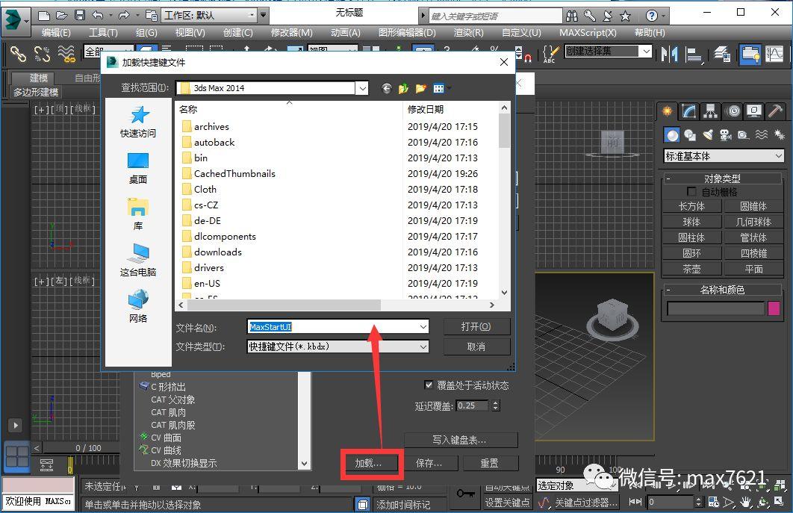
Task: Select the Geometry sphere category icon
Action: point(671,135)
